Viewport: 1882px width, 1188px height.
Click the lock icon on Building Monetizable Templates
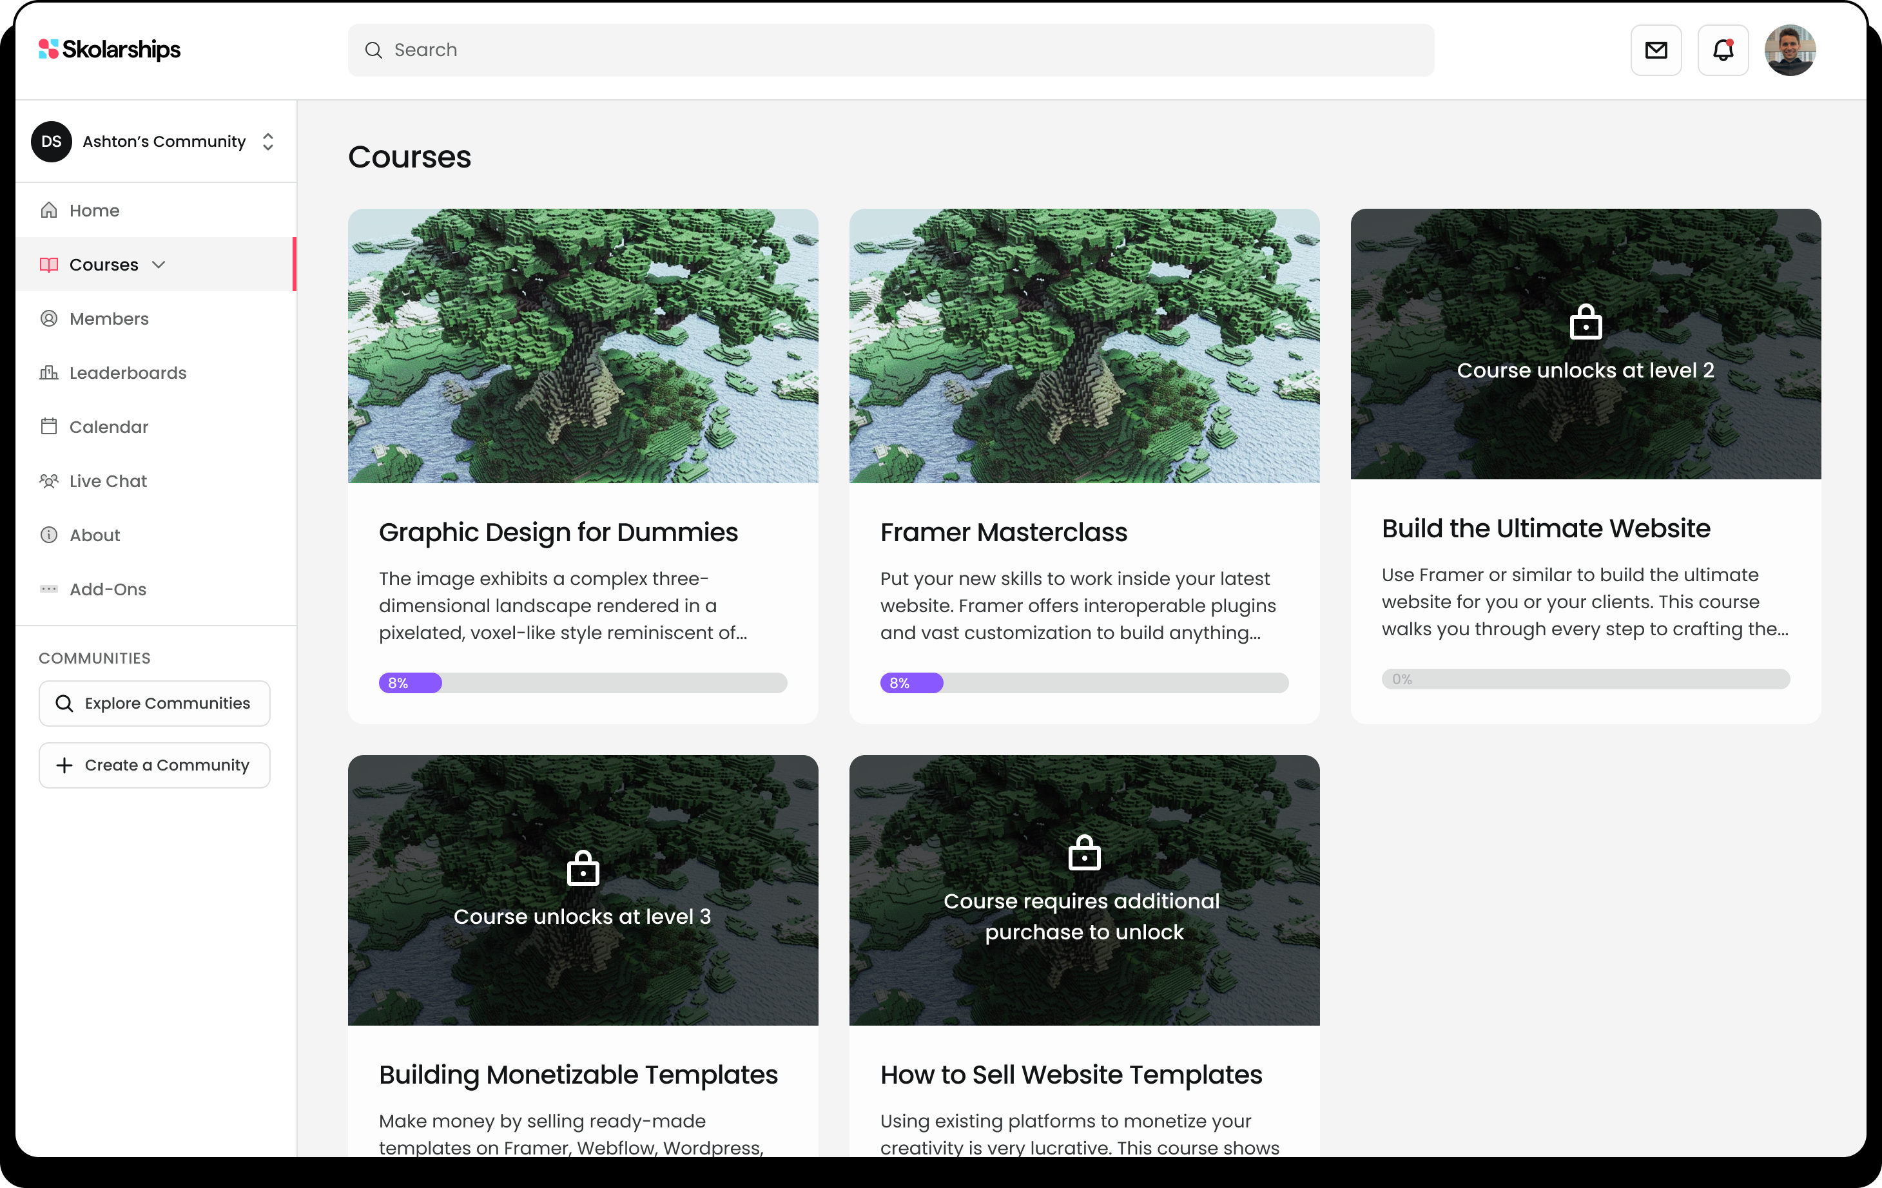point(583,867)
